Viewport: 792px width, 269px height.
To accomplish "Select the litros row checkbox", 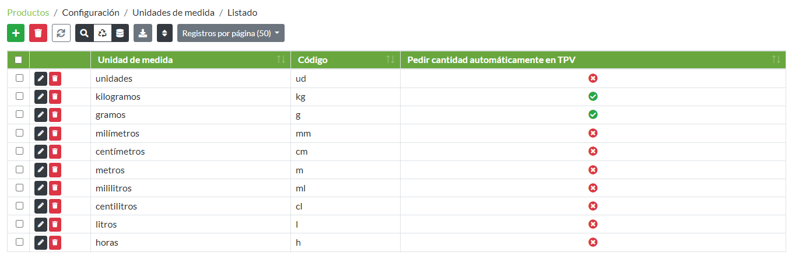I will pyautogui.click(x=19, y=223).
